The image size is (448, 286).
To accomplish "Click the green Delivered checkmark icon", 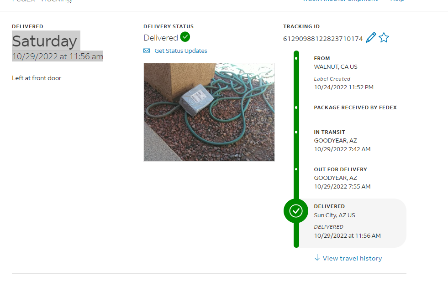I will tap(185, 37).
